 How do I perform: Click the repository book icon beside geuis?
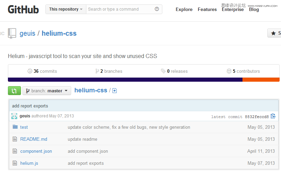click(x=12, y=33)
